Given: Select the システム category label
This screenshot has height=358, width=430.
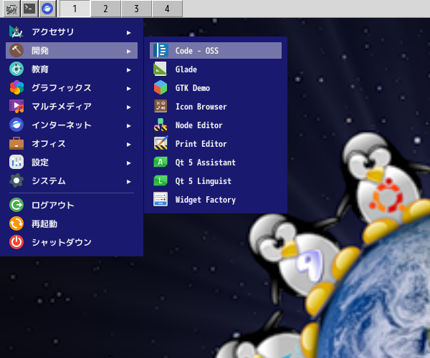Looking at the screenshot, I should (x=49, y=180).
